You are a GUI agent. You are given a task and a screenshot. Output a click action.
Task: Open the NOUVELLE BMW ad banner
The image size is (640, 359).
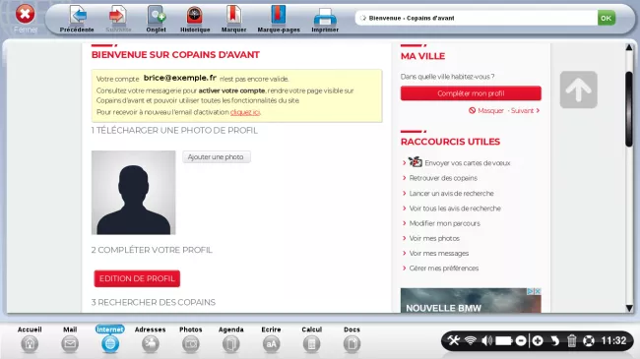(x=471, y=301)
